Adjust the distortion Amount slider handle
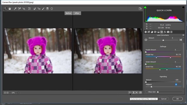 163,40
